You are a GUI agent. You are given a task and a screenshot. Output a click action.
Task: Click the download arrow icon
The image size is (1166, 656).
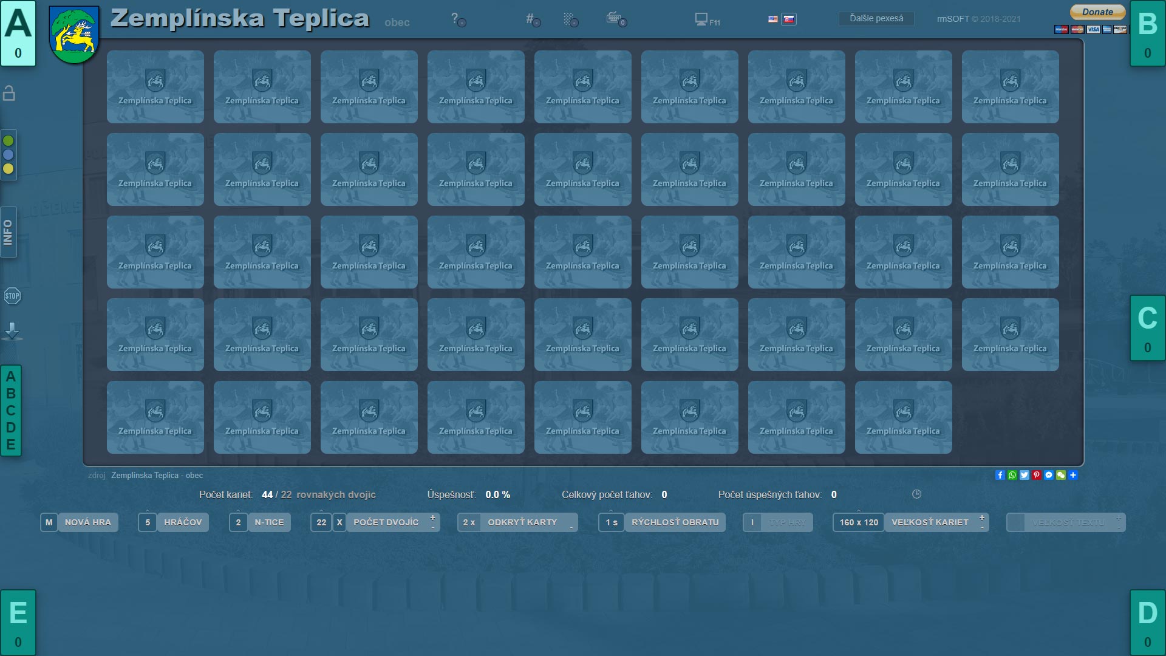12,331
